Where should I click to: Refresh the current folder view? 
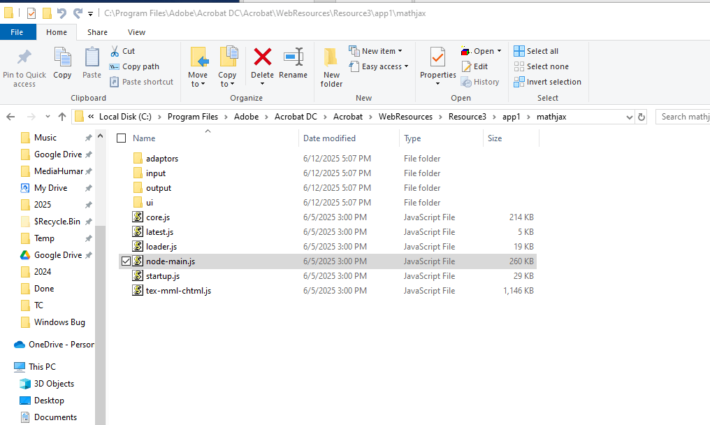tap(642, 117)
